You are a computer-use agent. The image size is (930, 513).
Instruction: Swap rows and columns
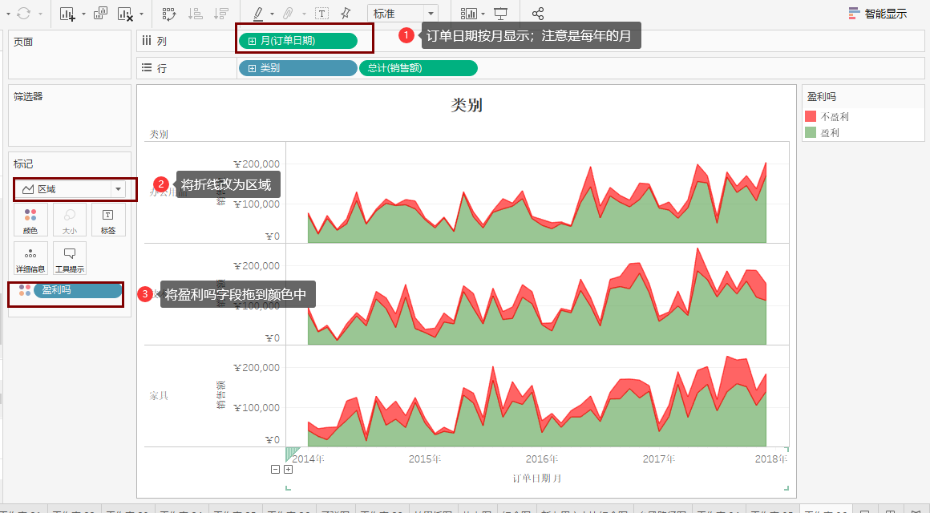[169, 14]
